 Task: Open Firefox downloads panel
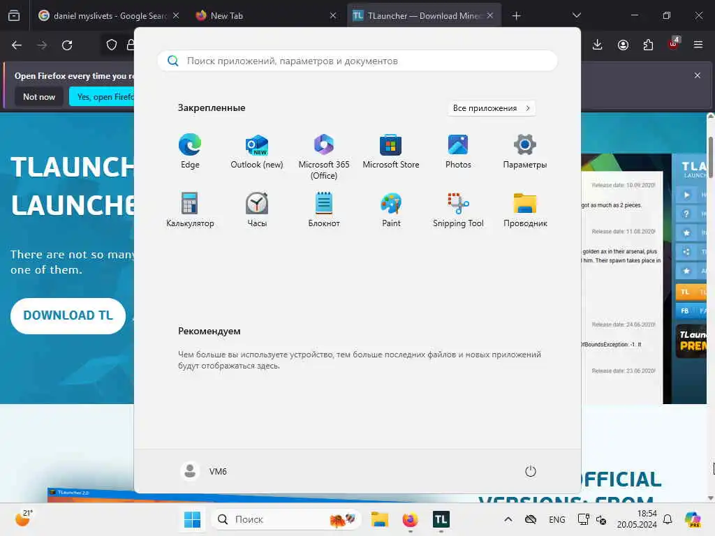click(598, 45)
